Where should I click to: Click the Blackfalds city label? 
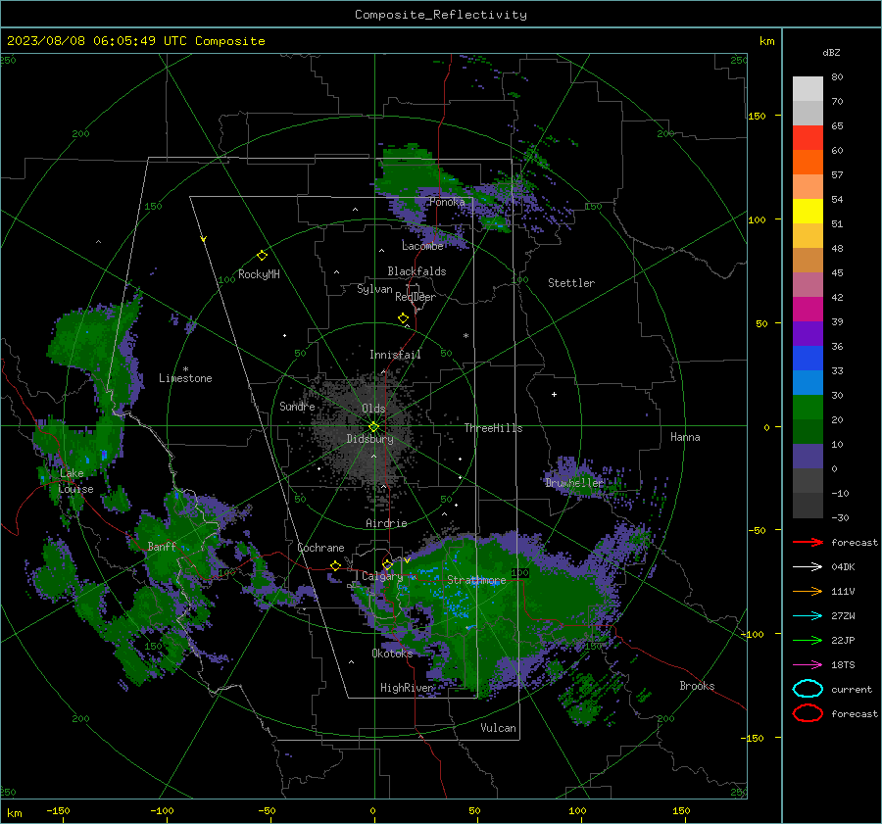tap(416, 271)
